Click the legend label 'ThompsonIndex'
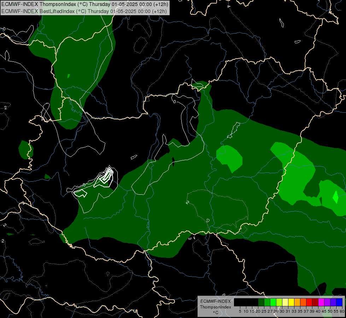346x318 pixels. (x=216, y=307)
